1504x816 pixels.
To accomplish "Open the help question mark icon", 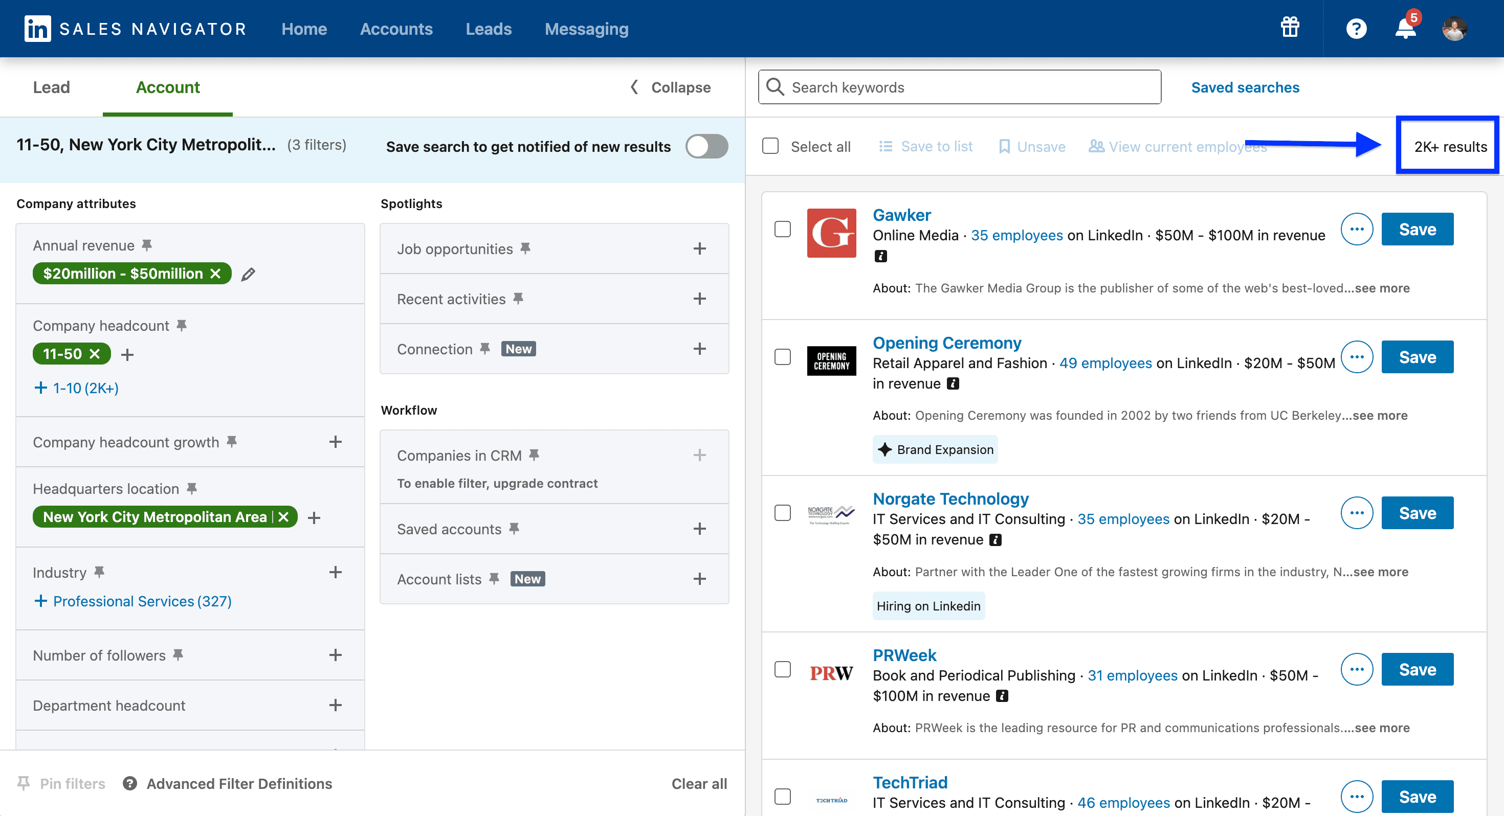I will (x=1356, y=29).
